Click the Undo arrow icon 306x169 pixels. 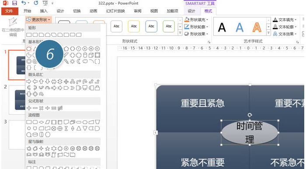click(24, 3)
